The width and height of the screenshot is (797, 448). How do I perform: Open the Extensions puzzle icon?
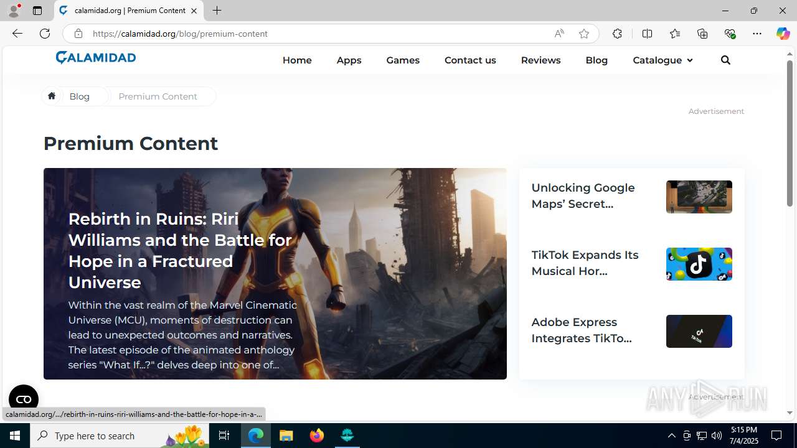point(617,34)
